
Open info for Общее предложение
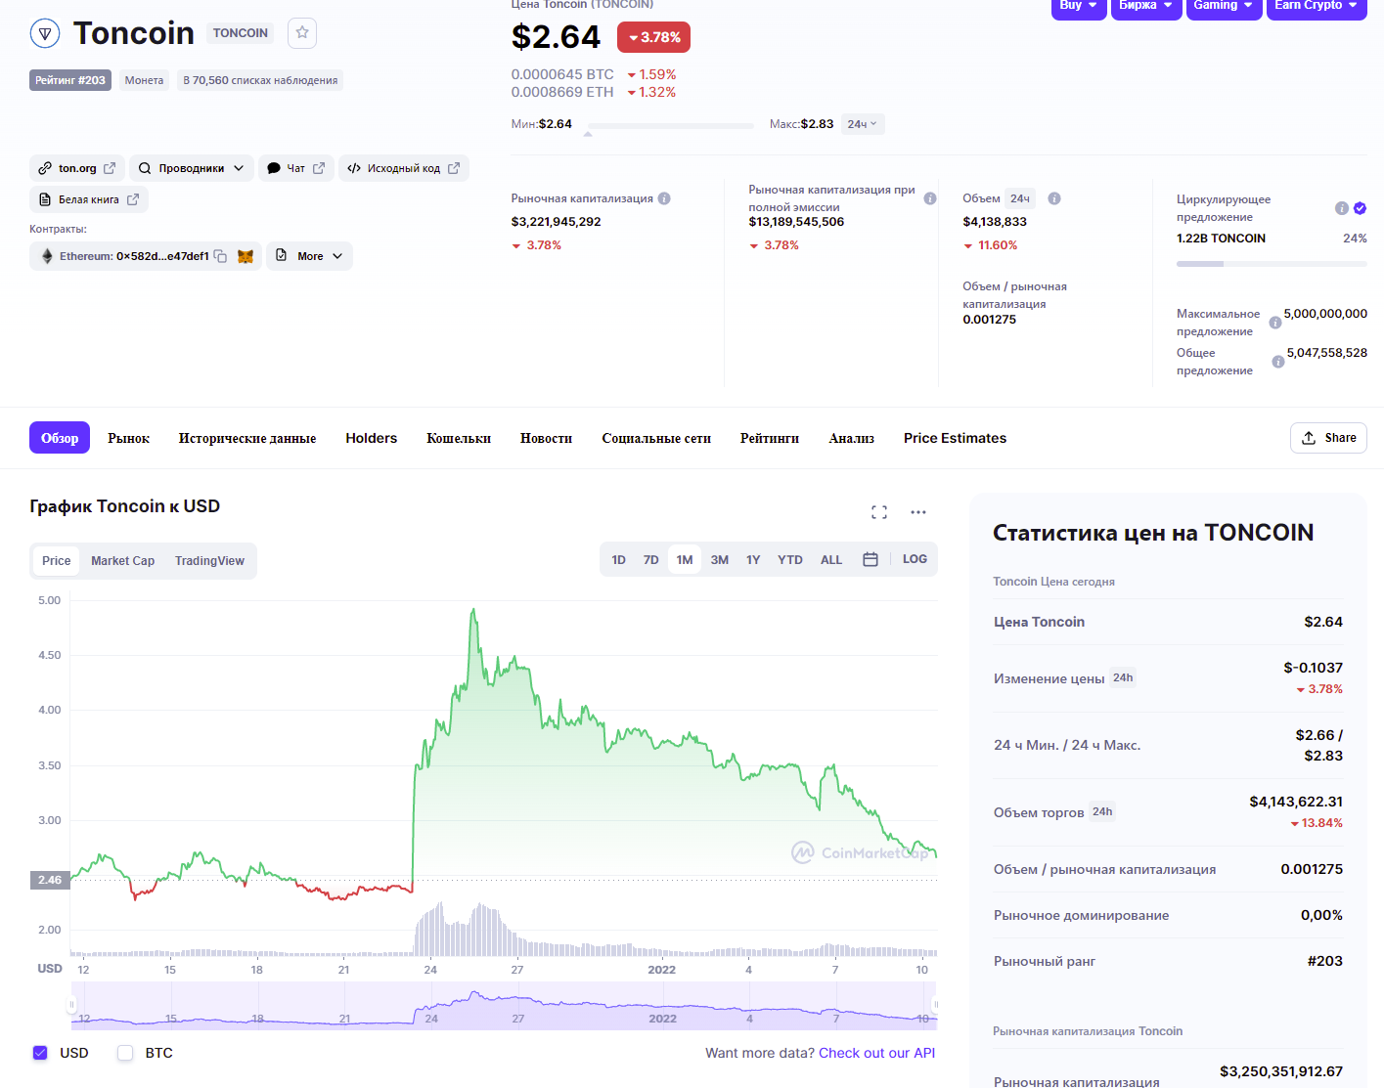point(1278,362)
